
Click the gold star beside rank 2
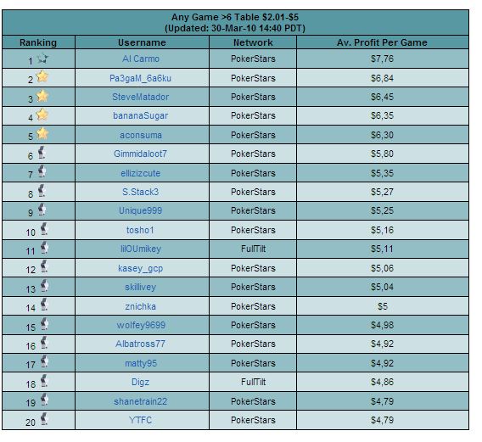point(42,76)
